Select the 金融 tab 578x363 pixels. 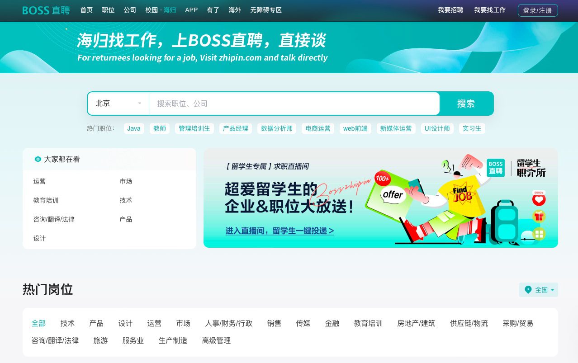point(332,323)
